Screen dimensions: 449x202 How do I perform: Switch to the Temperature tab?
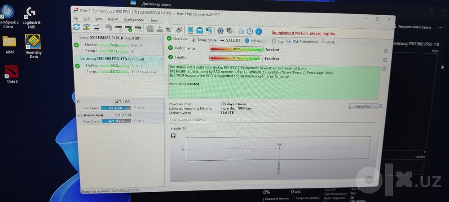204,40
